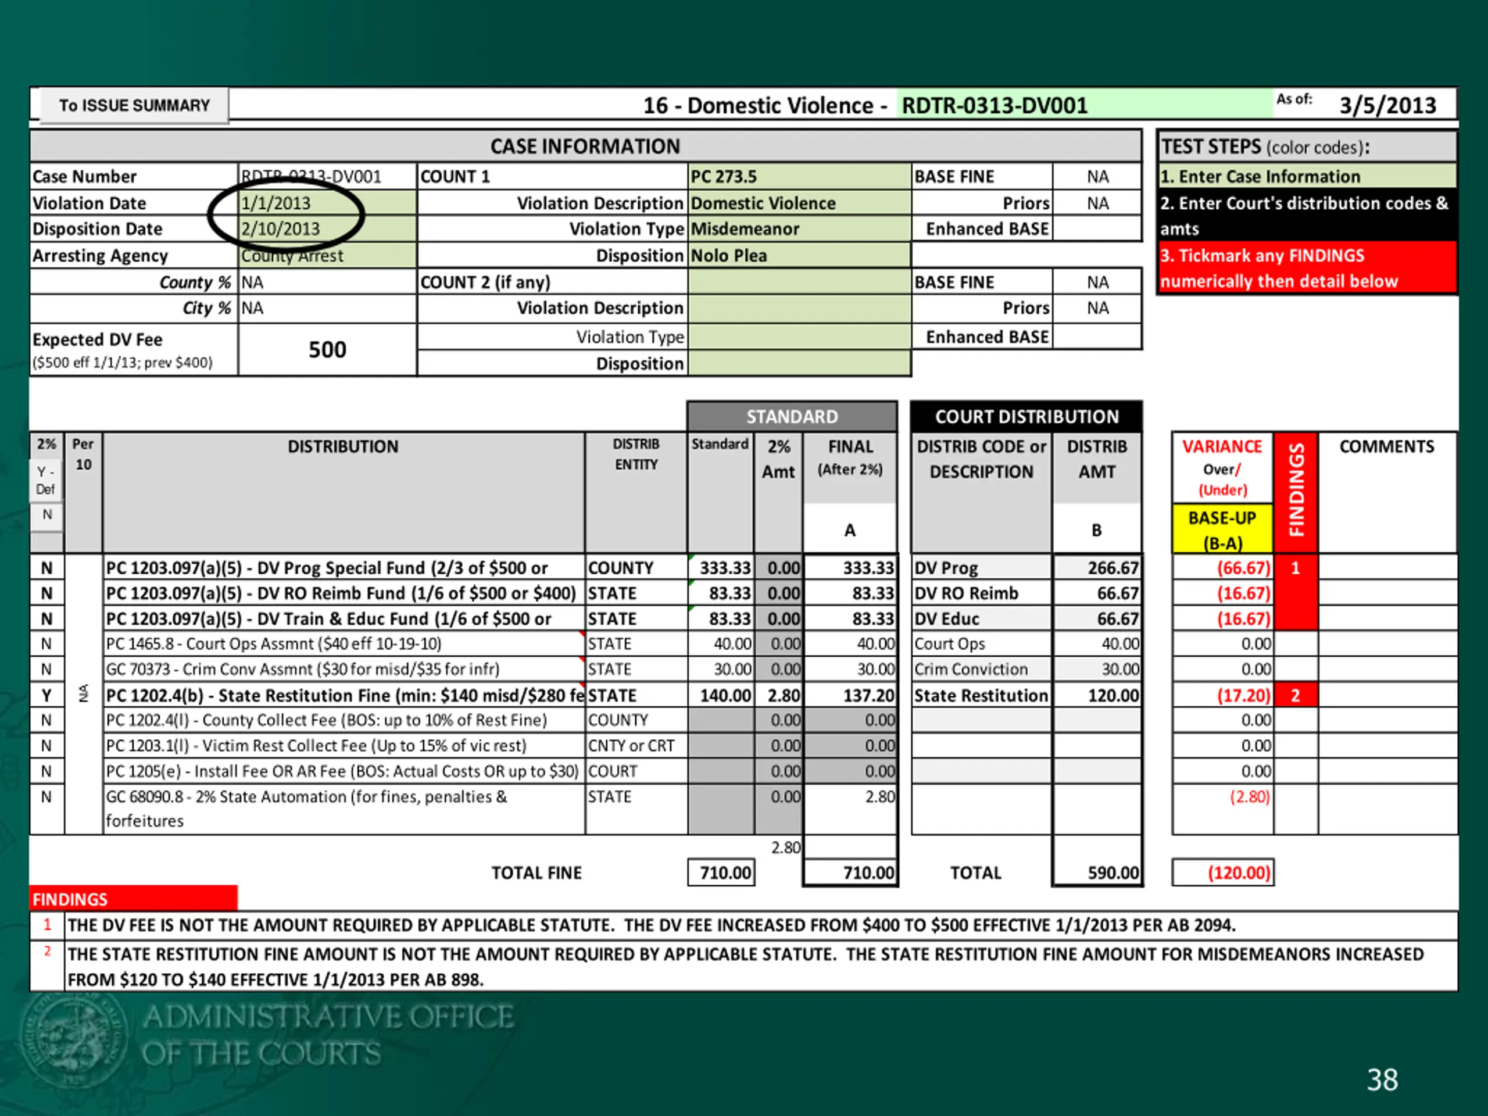Click finding tickmark 2 in FINDINGS column
The height and width of the screenshot is (1116, 1488).
tap(1295, 695)
